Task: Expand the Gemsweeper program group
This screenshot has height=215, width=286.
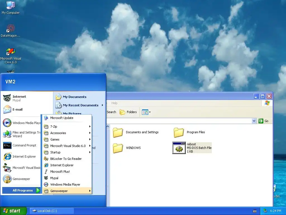Action: [67, 191]
